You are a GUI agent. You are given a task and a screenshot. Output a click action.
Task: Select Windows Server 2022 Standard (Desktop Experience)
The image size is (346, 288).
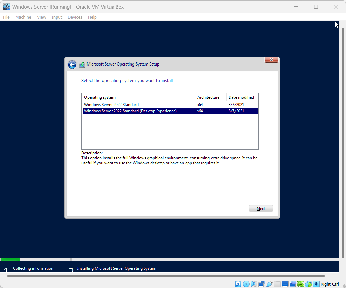click(171, 111)
